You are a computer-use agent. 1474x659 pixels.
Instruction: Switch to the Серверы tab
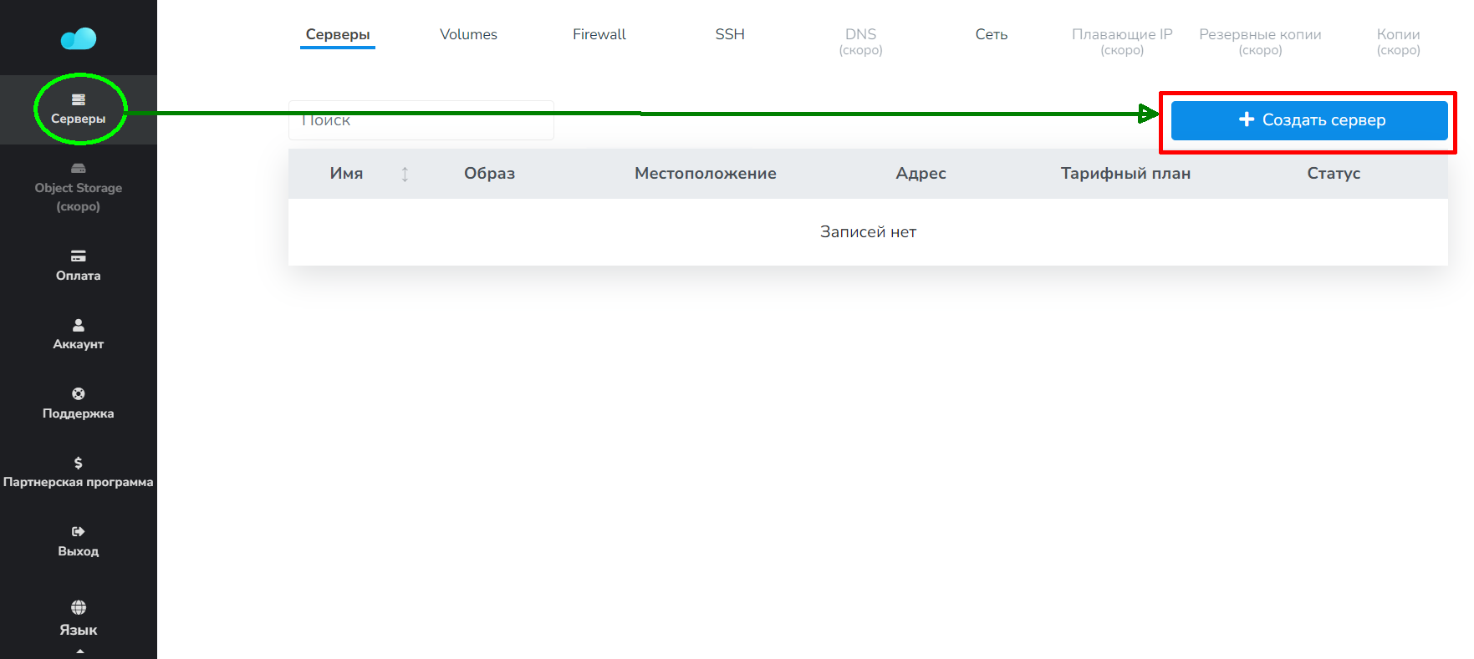338,34
